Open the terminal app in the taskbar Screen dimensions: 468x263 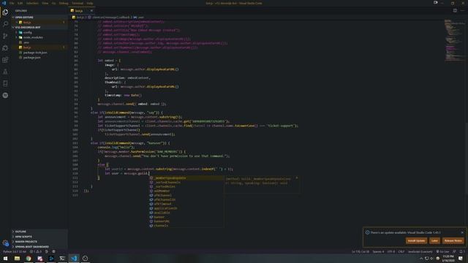62,258
